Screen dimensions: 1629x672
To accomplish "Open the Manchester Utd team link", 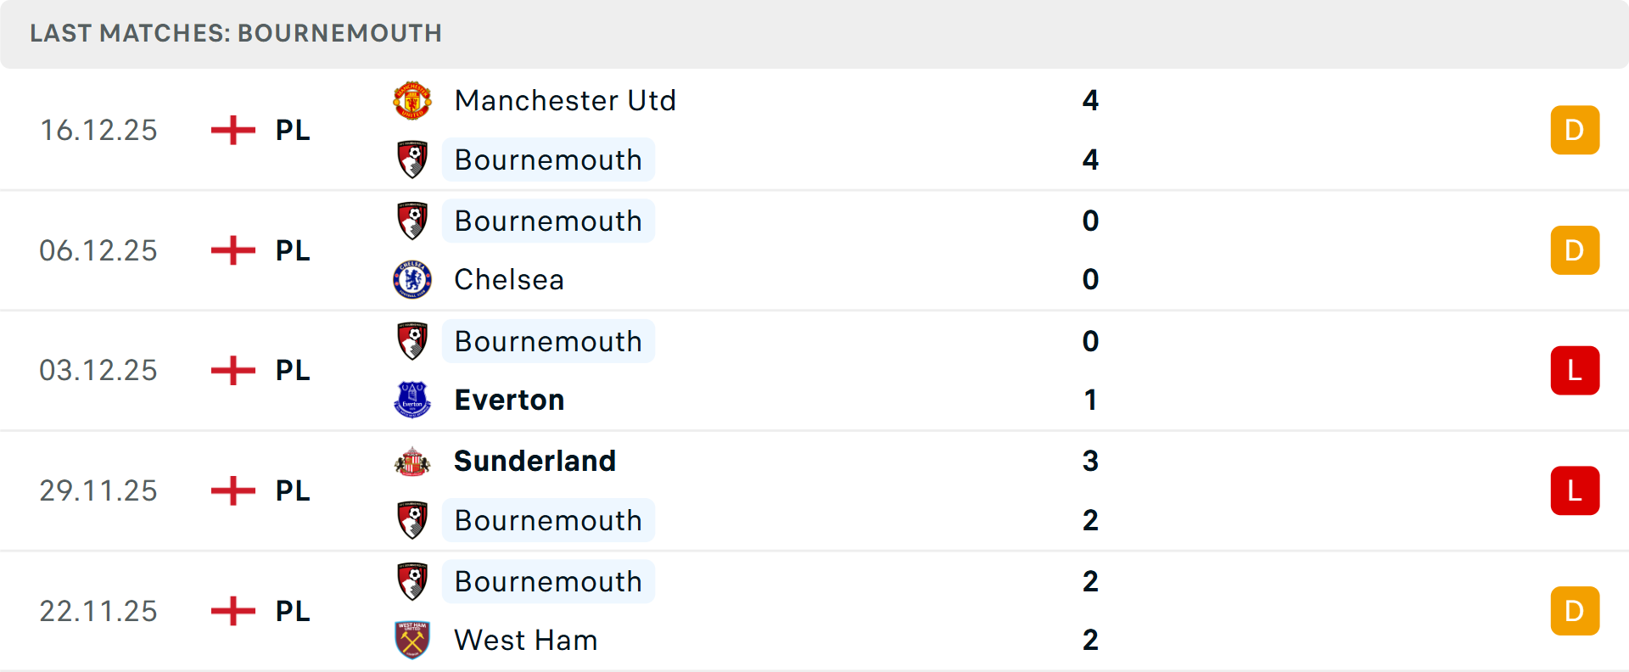I will [x=565, y=101].
